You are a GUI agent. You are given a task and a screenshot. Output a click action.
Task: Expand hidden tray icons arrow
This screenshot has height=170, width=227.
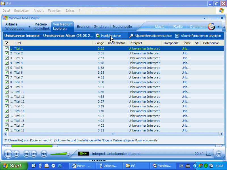coord(195,166)
